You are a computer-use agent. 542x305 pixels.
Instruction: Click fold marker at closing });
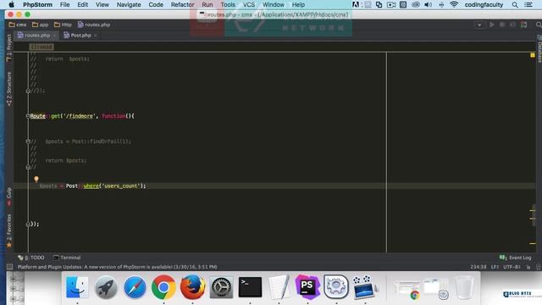pos(28,224)
